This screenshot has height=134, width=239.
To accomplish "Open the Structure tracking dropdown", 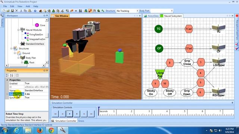I will [x=137, y=11].
